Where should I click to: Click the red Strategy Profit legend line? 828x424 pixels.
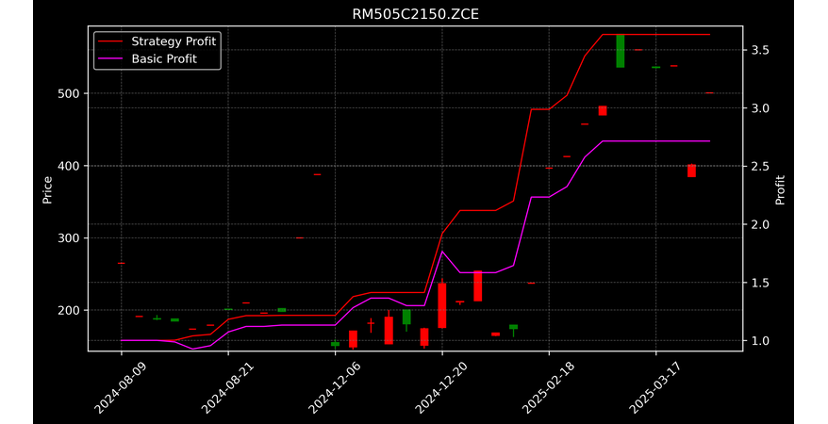pyautogui.click(x=110, y=41)
